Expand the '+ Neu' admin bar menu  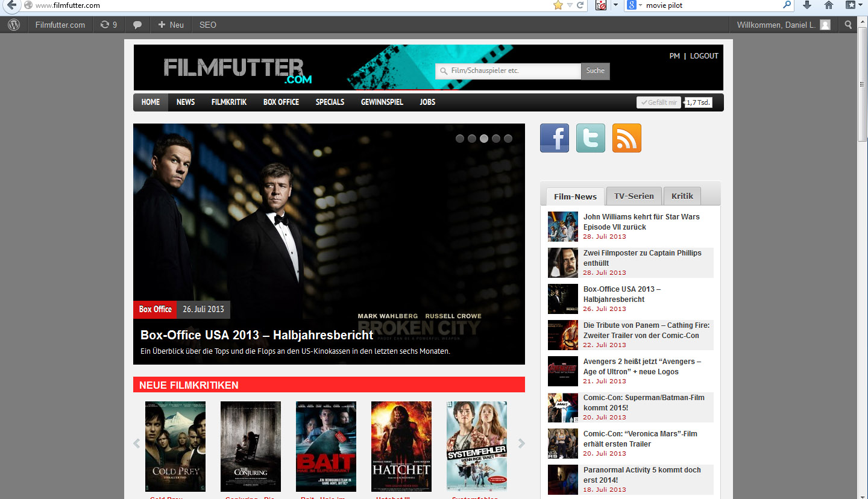point(171,25)
